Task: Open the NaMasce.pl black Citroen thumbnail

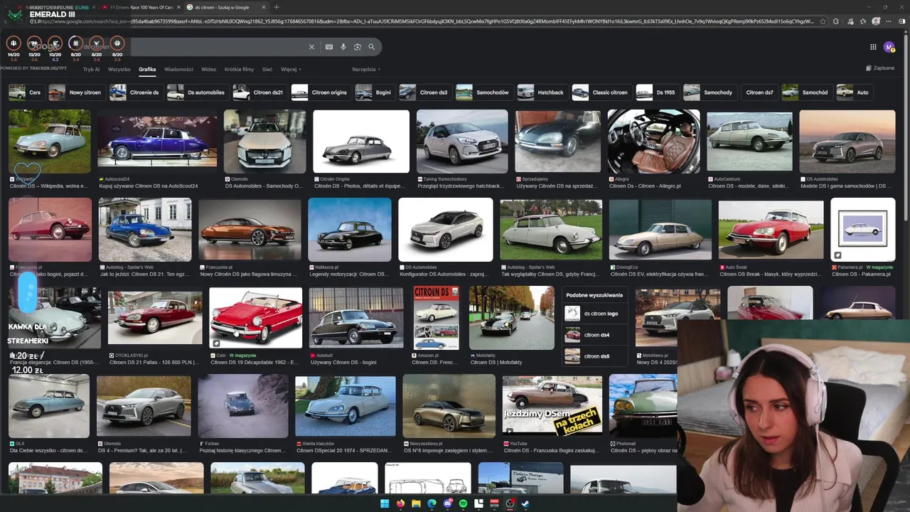Action: (x=350, y=230)
